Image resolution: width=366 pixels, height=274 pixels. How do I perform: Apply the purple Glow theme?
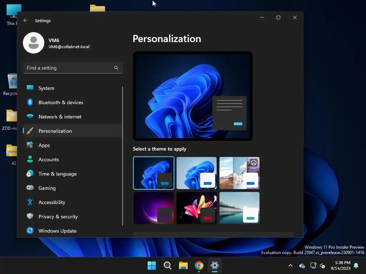tap(154, 208)
